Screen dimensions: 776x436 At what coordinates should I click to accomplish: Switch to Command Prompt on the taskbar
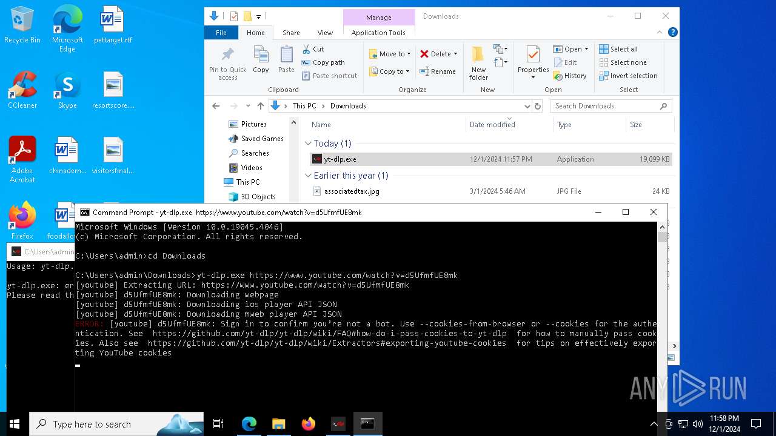(x=367, y=424)
